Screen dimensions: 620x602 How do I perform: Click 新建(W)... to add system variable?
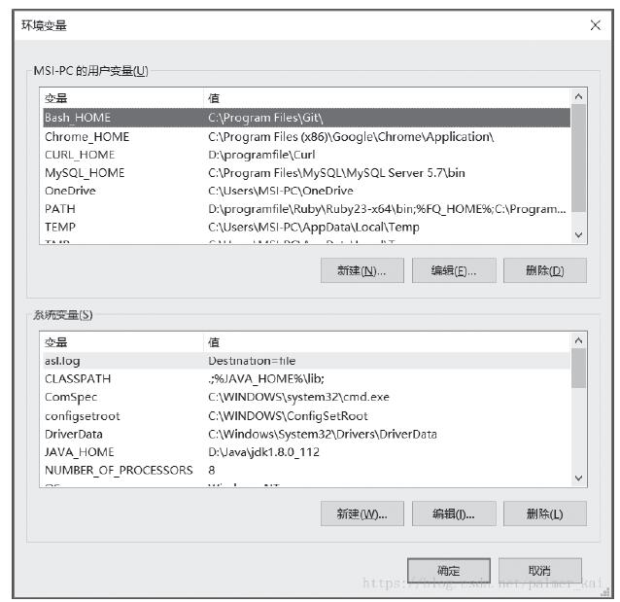362,513
